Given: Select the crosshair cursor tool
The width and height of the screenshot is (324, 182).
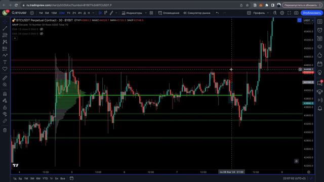Looking at the screenshot, I should click(x=5, y=21).
